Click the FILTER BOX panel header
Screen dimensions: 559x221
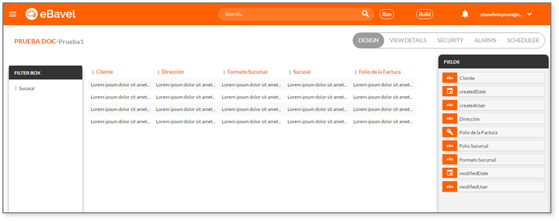click(x=45, y=73)
